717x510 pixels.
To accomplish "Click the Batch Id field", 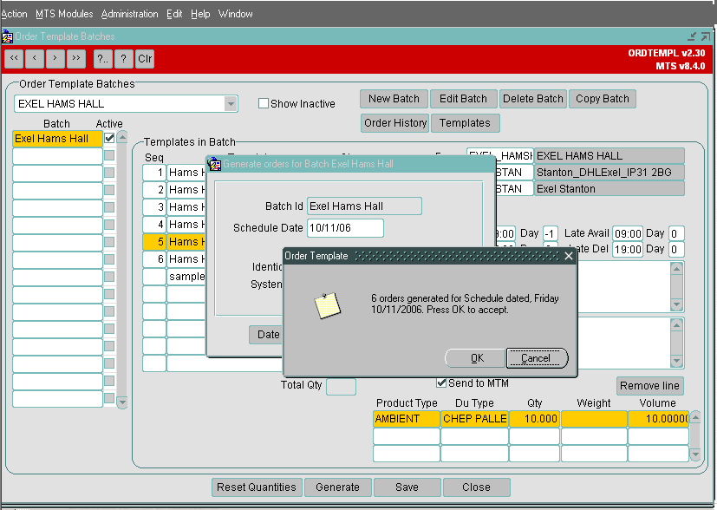I will click(364, 206).
